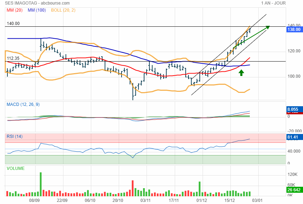Click the tall green volume bar before 01/12

coord(200,189)
